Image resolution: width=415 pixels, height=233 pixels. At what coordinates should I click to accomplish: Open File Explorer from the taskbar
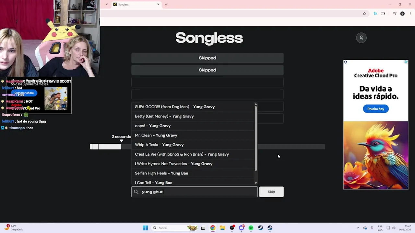point(222,228)
